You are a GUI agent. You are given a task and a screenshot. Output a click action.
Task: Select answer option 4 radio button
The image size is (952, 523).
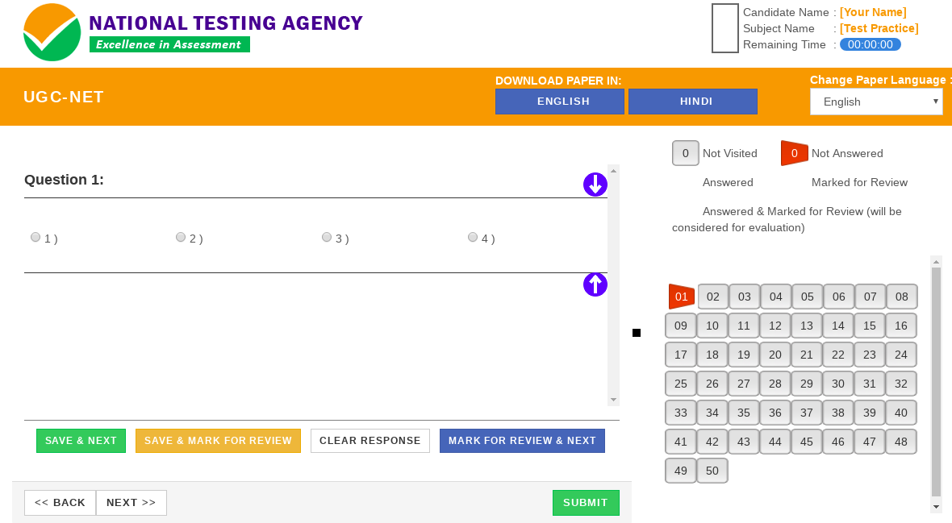pyautogui.click(x=472, y=237)
